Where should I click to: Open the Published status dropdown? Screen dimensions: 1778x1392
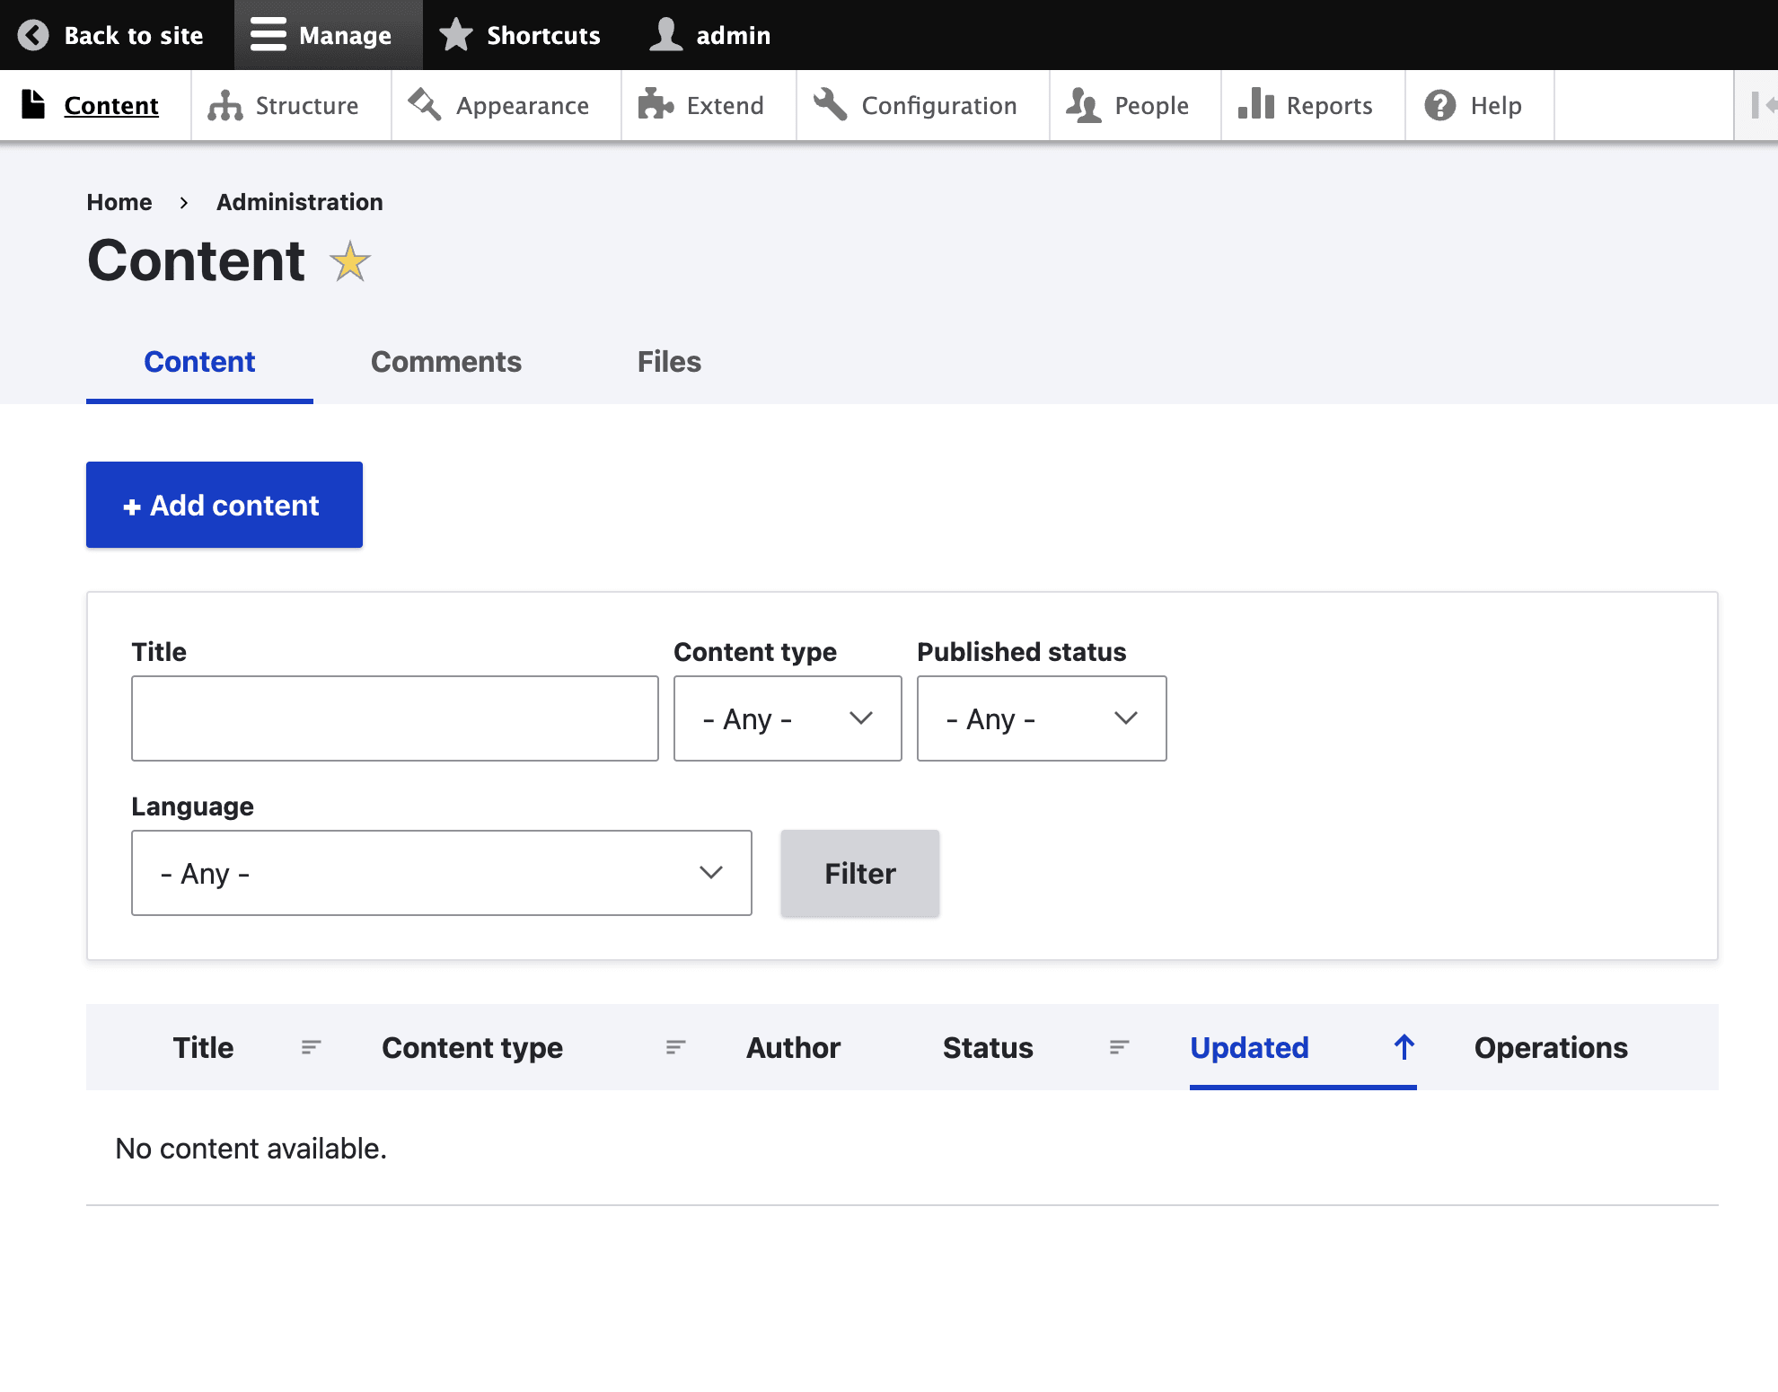[x=1041, y=718]
